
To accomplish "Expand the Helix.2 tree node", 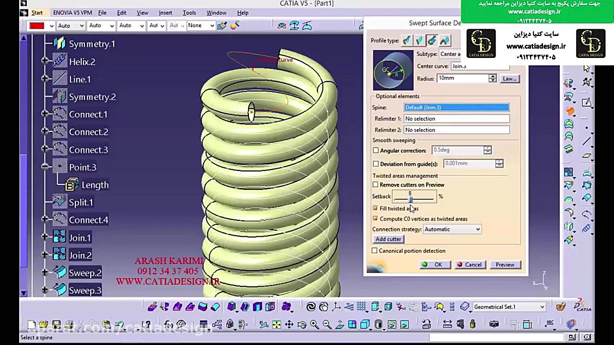I will pyautogui.click(x=45, y=60).
